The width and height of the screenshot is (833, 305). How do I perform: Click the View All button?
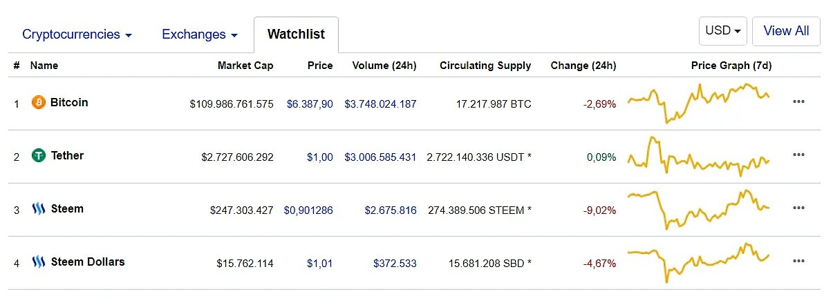[786, 31]
